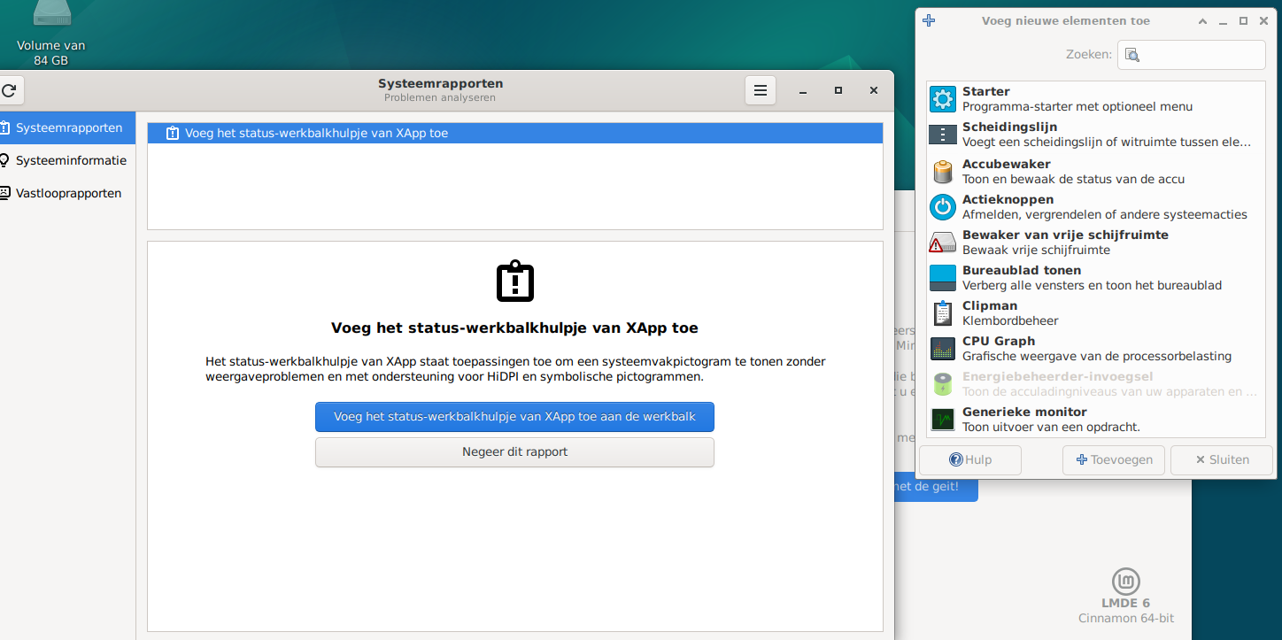Select the XApp status-werkbalkhulpje report row
This screenshot has width=1282, height=640.
[515, 133]
